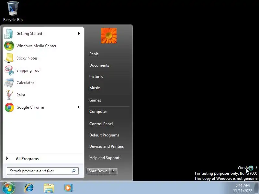Open Windows Explorer from the taskbar
Screen dimensions: 259x194
[x=49, y=188]
